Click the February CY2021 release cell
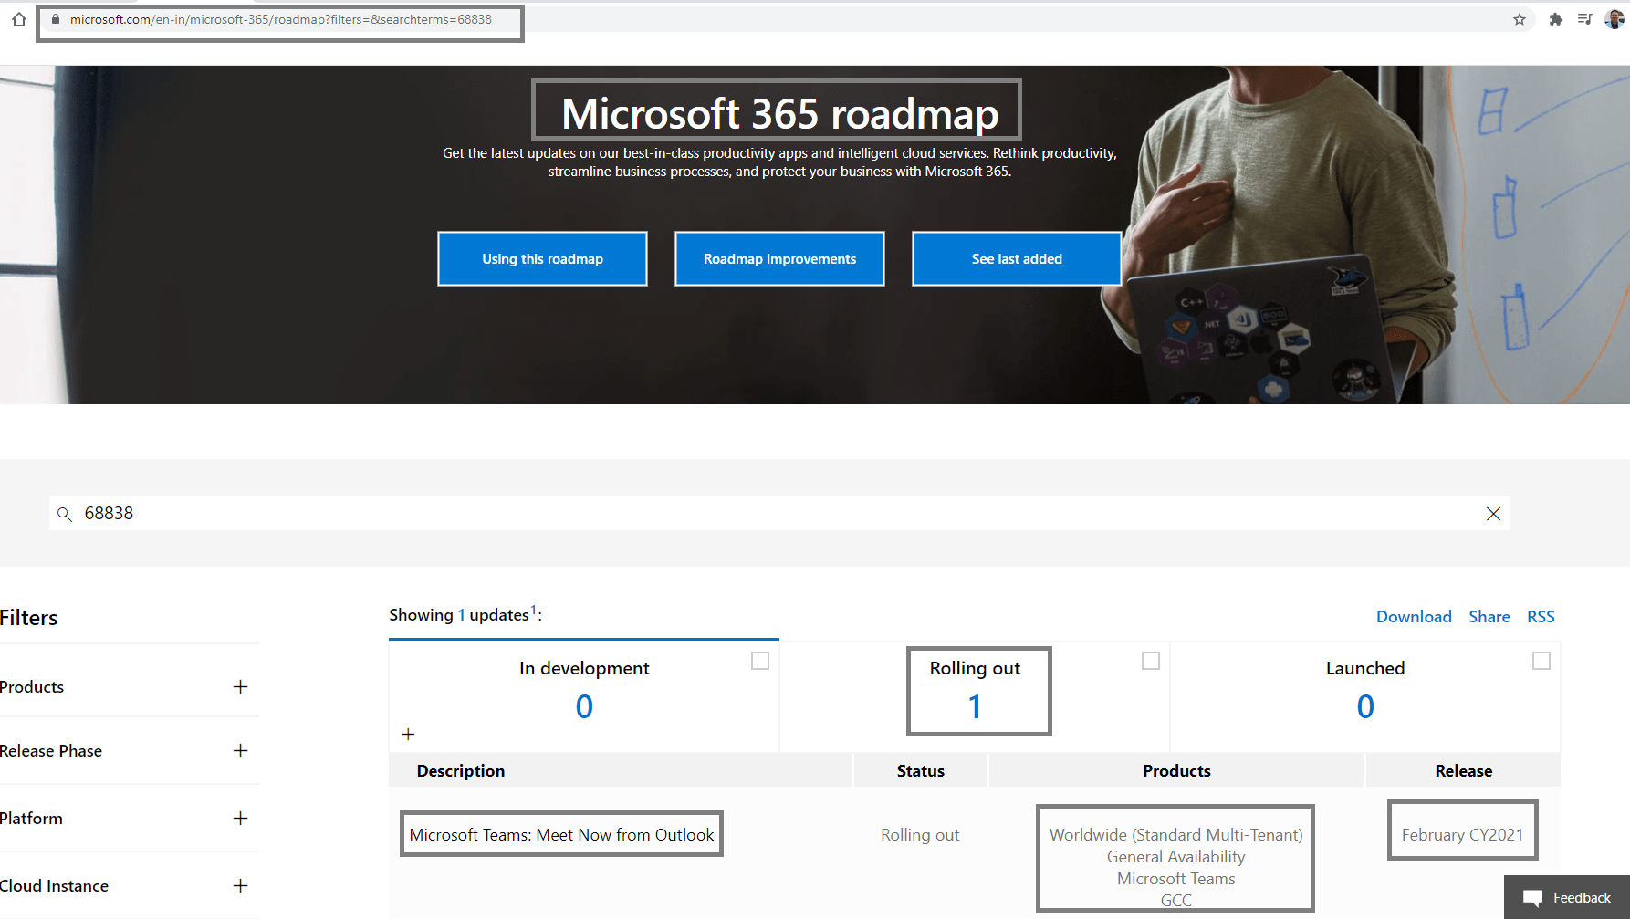 click(1462, 835)
